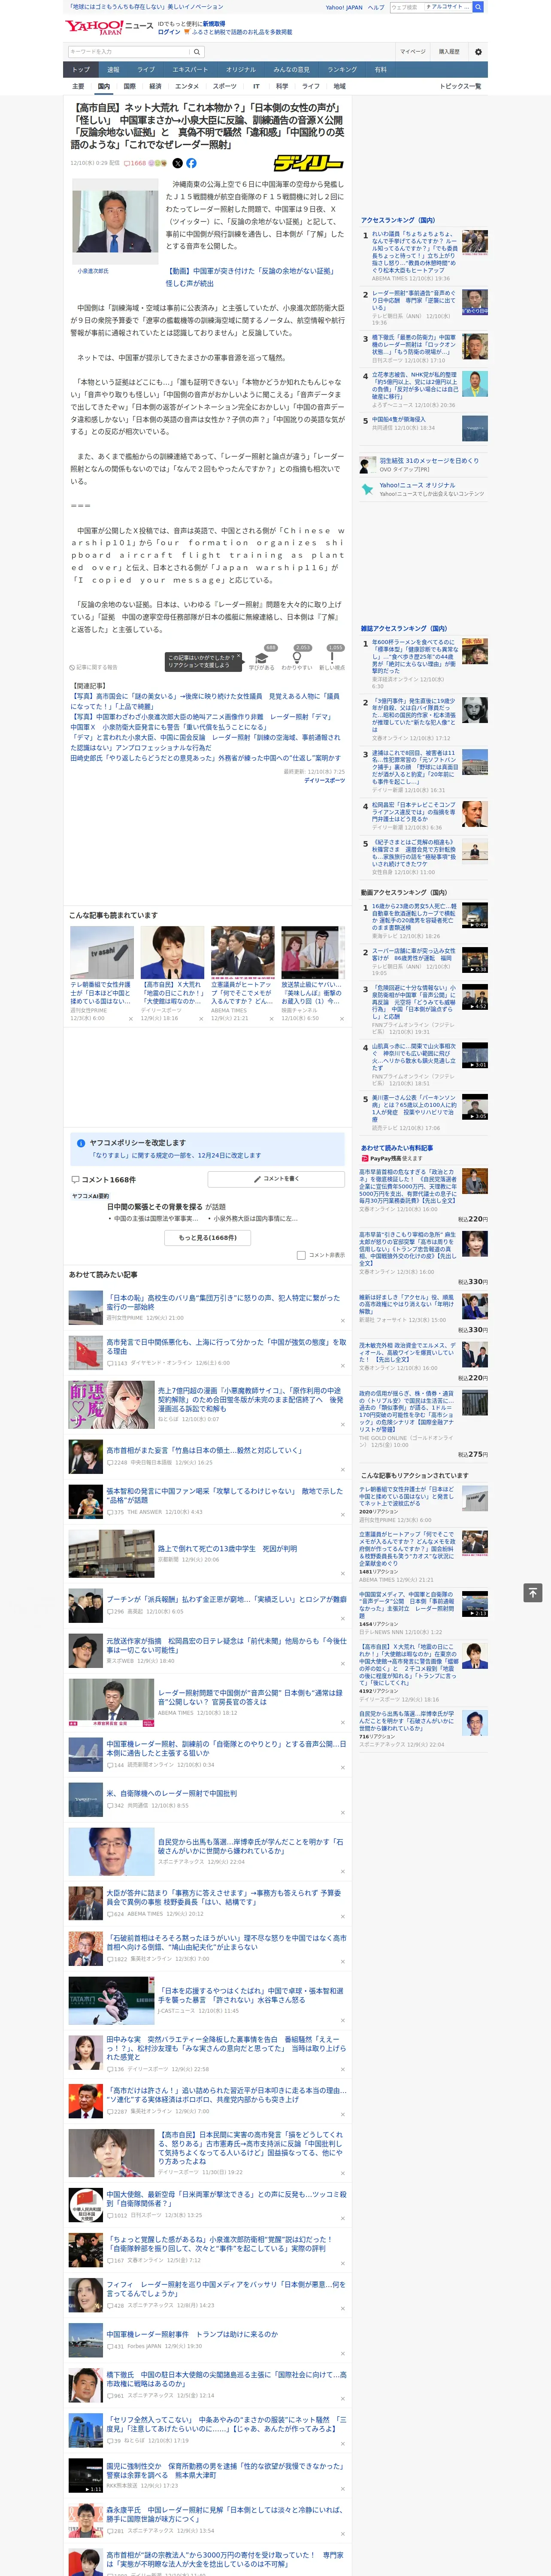Select the ランキング navigation tab
Viewport: 551px width, 2576px height.
pyautogui.click(x=342, y=70)
